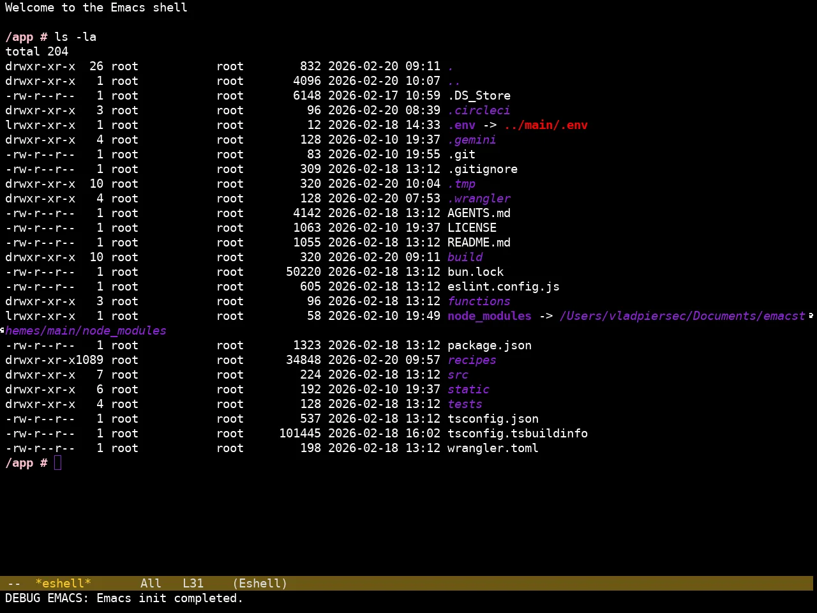Click the 101445 size of tsconfig.tsbuildinfo

point(300,434)
